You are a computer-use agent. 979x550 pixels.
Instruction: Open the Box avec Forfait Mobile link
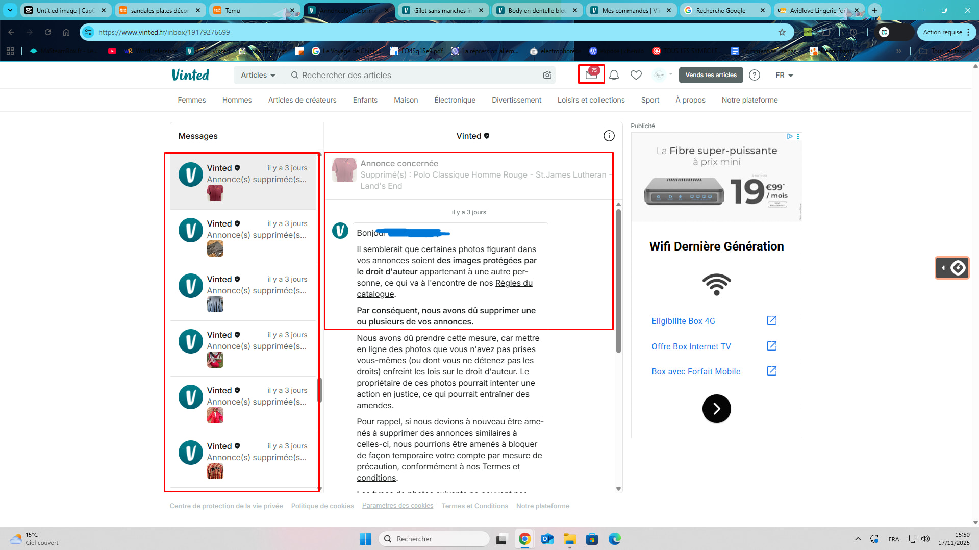click(696, 371)
